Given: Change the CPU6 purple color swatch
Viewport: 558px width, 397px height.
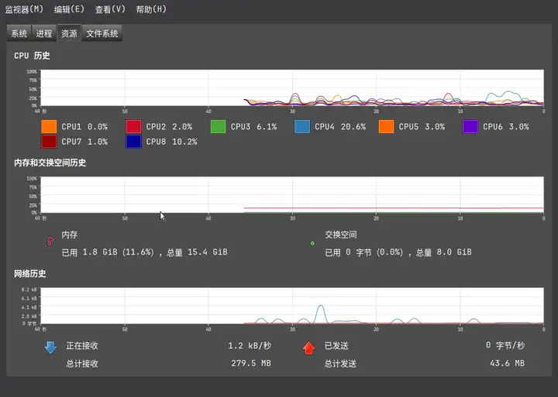Looking at the screenshot, I should 470,126.
